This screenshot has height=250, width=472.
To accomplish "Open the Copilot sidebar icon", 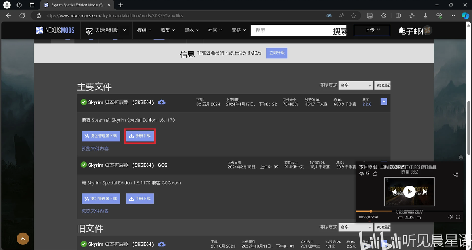I will (465, 16).
